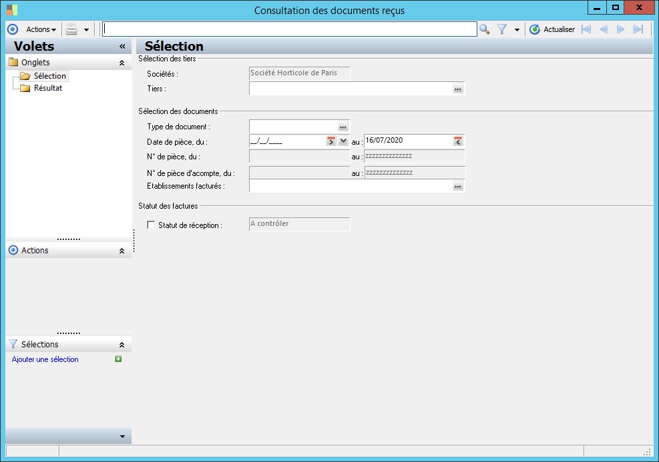Open the Actions toolbar menu
The image size is (659, 462).
pos(41,29)
